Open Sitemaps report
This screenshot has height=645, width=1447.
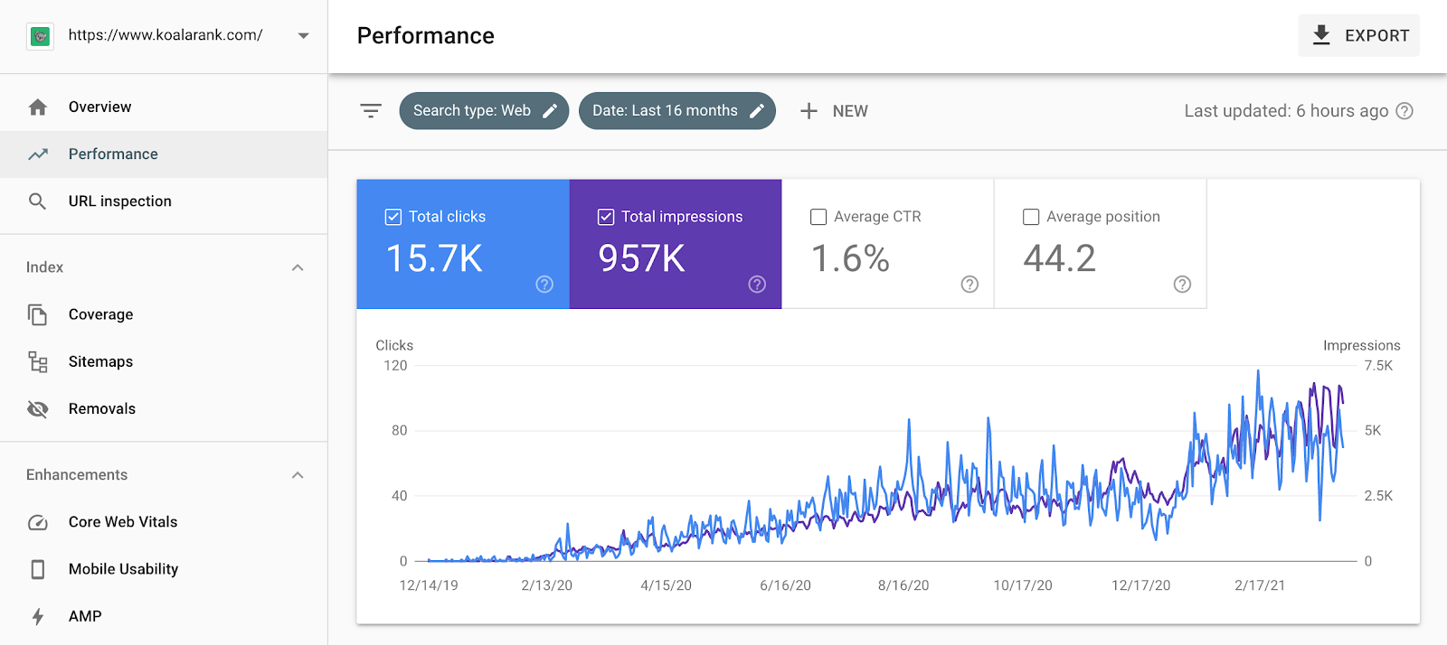(x=164, y=361)
